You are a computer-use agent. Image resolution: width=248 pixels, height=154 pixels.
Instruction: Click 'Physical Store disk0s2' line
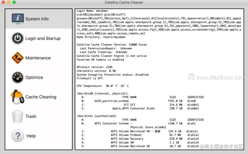pos(148,127)
